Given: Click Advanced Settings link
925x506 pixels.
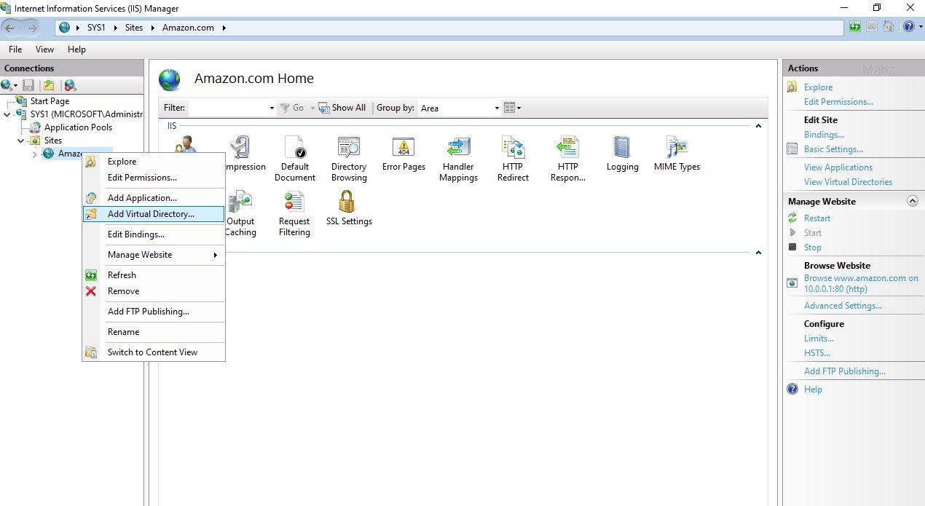Looking at the screenshot, I should [x=843, y=306].
